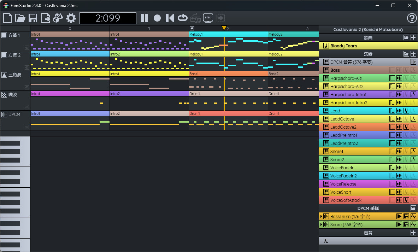Toggle ghost notes eye for DPCM channel
The width and height of the screenshot is (418, 252).
coord(27,127)
